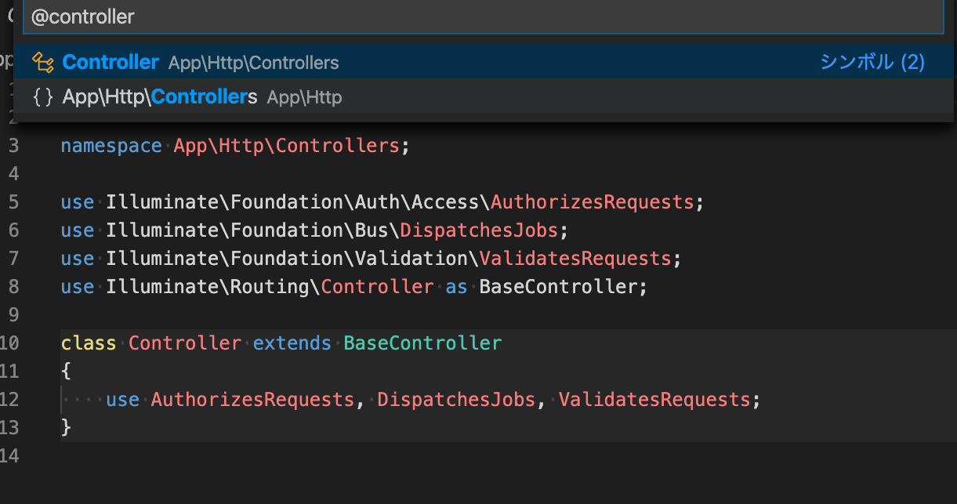Click the closing brace on line 13
The width and height of the screenshot is (957, 504).
[x=67, y=427]
